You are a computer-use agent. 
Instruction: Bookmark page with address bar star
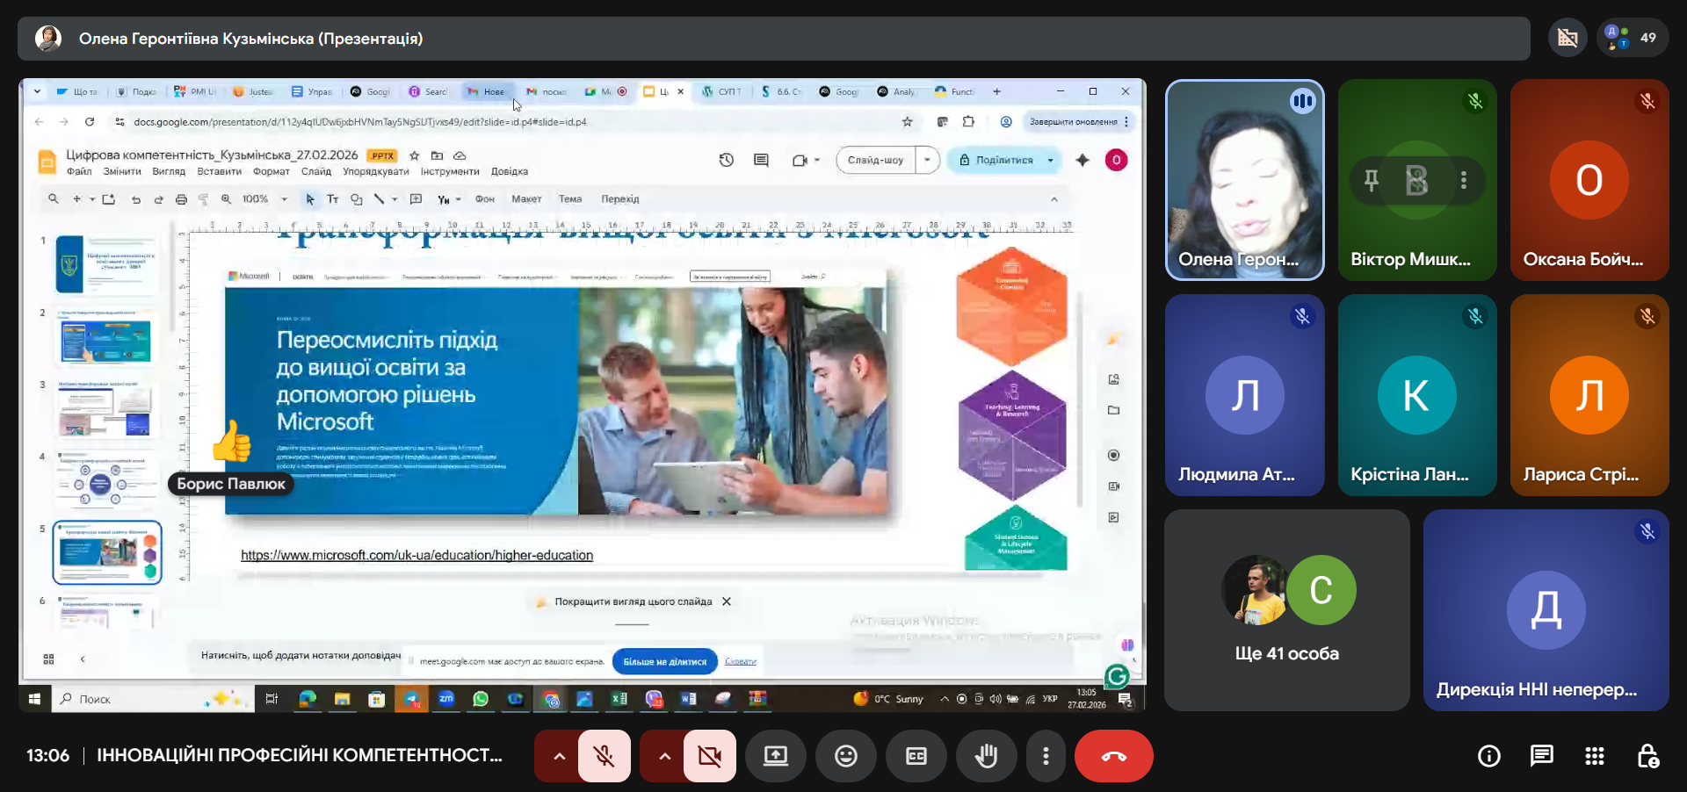click(908, 122)
